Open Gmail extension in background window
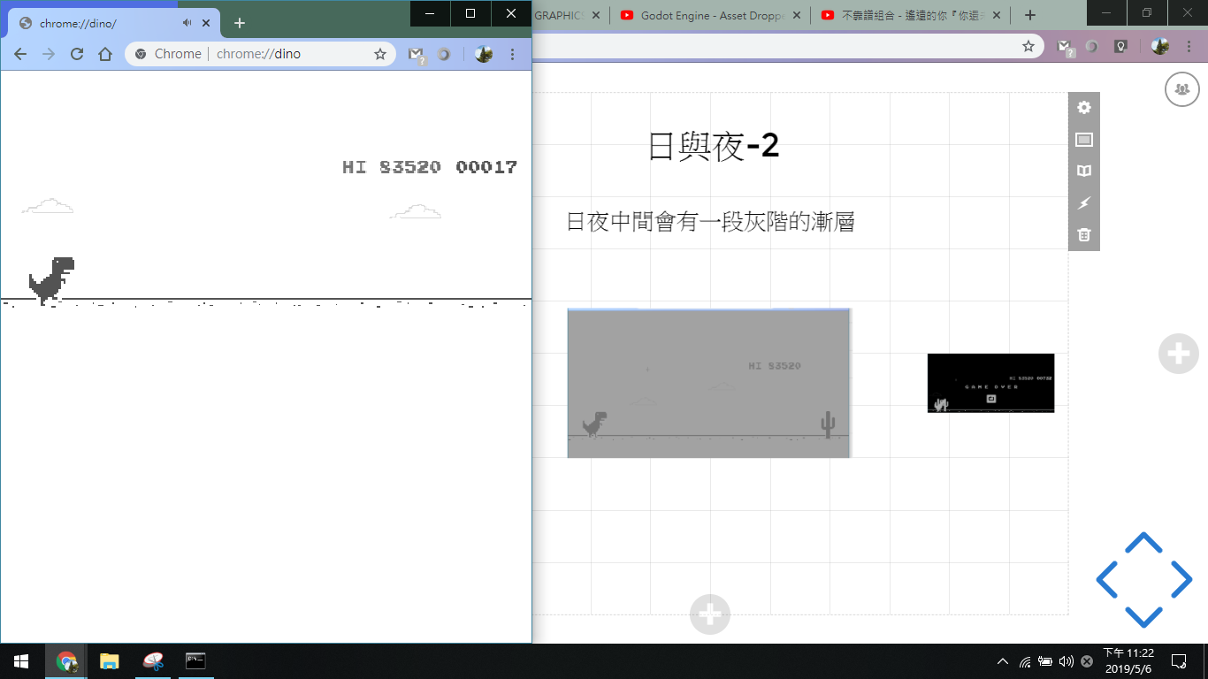The height and width of the screenshot is (679, 1208). [1066, 47]
